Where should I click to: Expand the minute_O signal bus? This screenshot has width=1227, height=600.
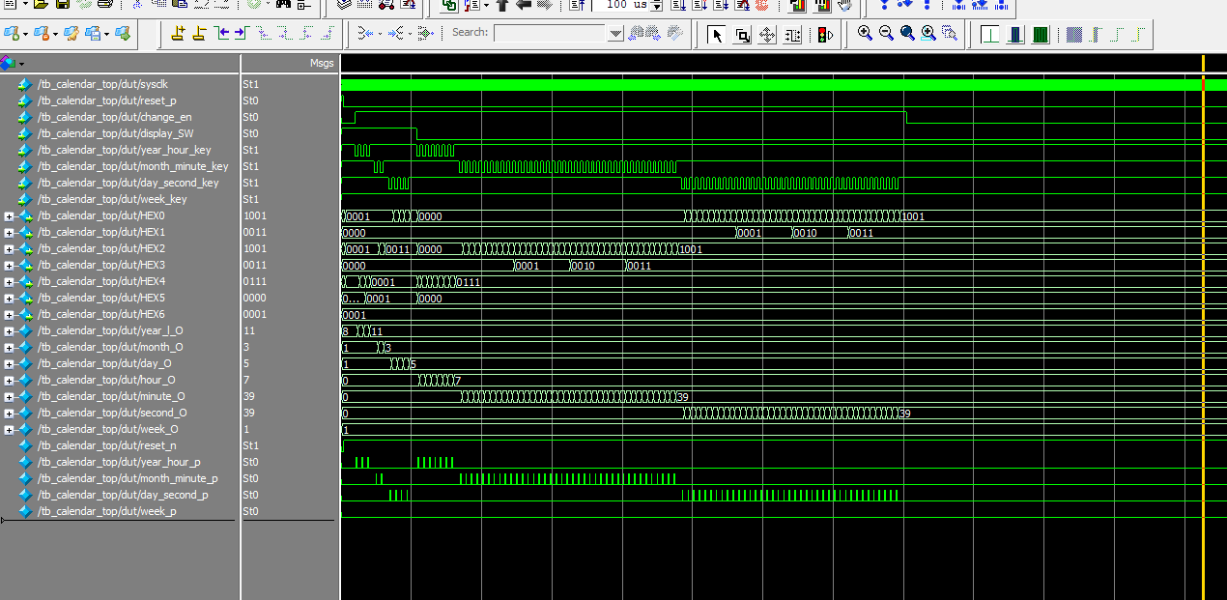click(9, 397)
